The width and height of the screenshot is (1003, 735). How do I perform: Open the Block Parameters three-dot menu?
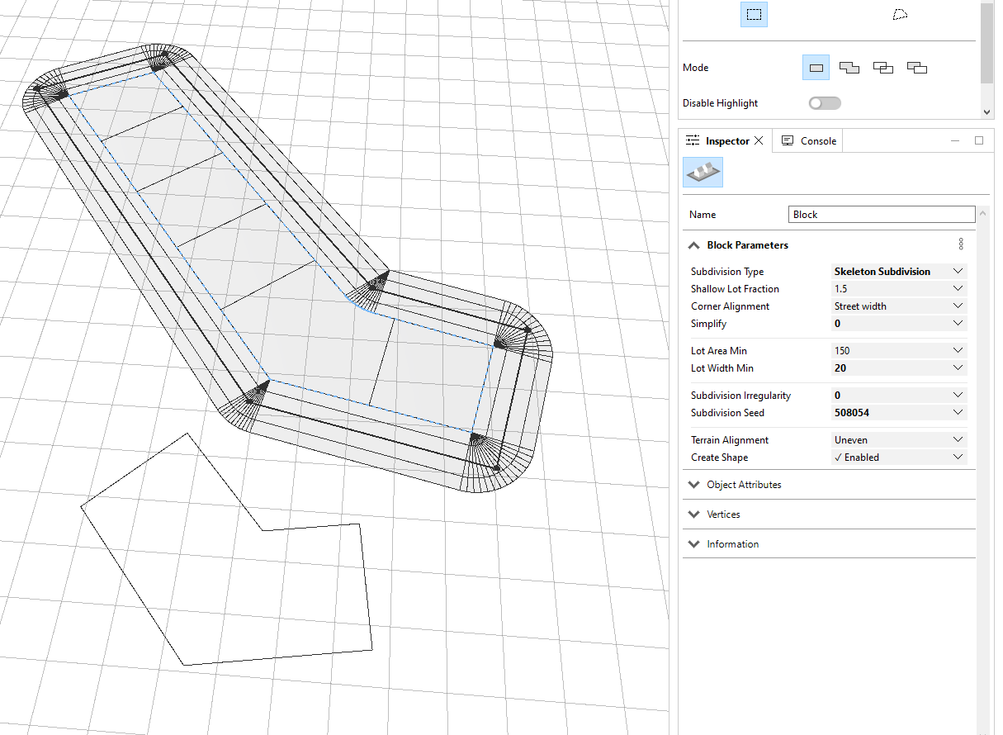[x=960, y=244]
